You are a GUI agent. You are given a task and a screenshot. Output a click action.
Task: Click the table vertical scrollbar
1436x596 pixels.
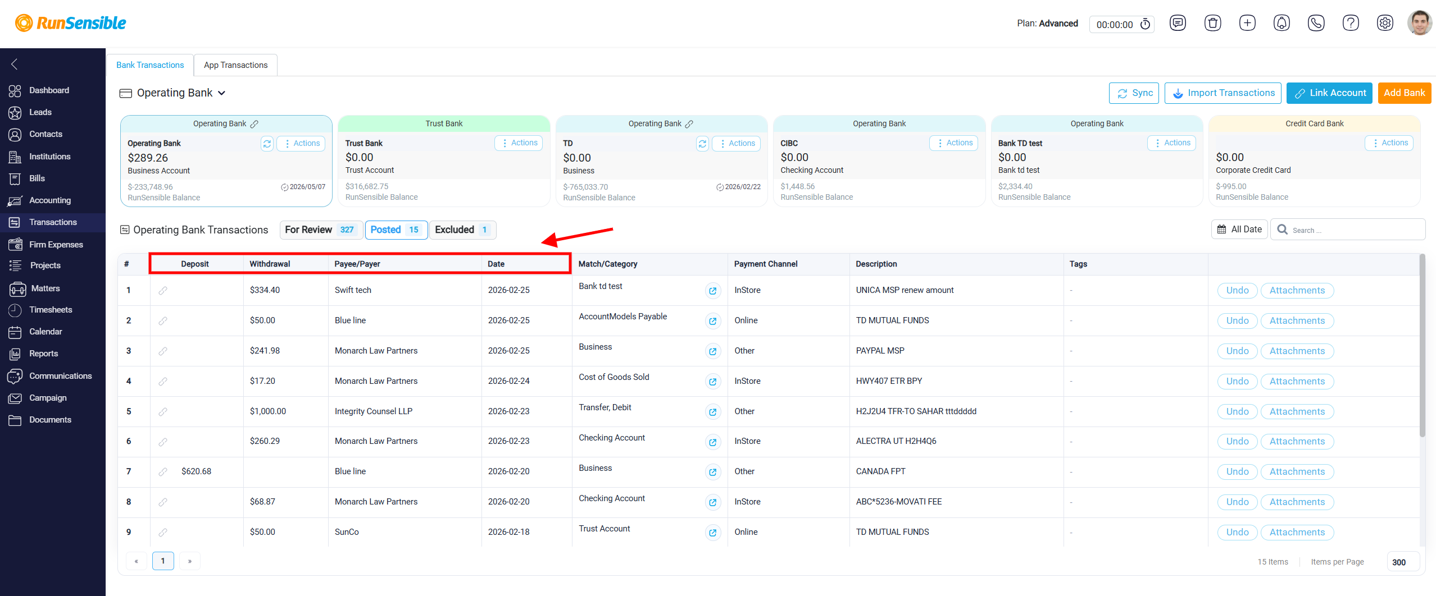(x=1422, y=346)
